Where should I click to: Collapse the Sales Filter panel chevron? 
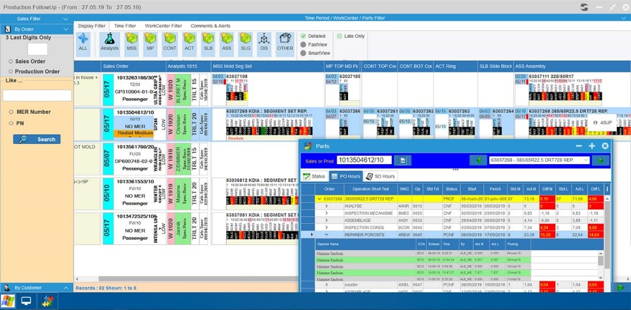click(65, 18)
